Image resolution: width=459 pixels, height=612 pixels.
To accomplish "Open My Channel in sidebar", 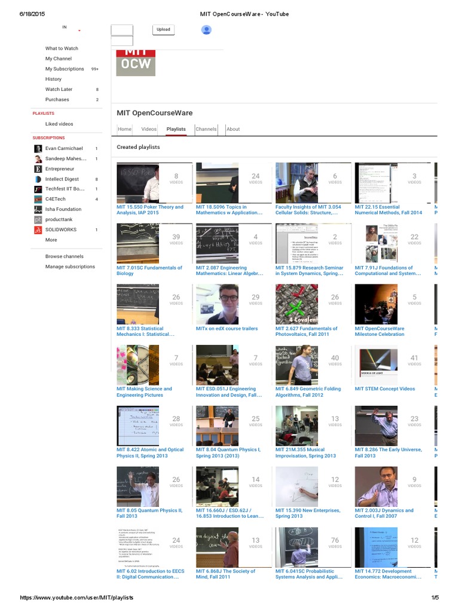I will pos(59,59).
